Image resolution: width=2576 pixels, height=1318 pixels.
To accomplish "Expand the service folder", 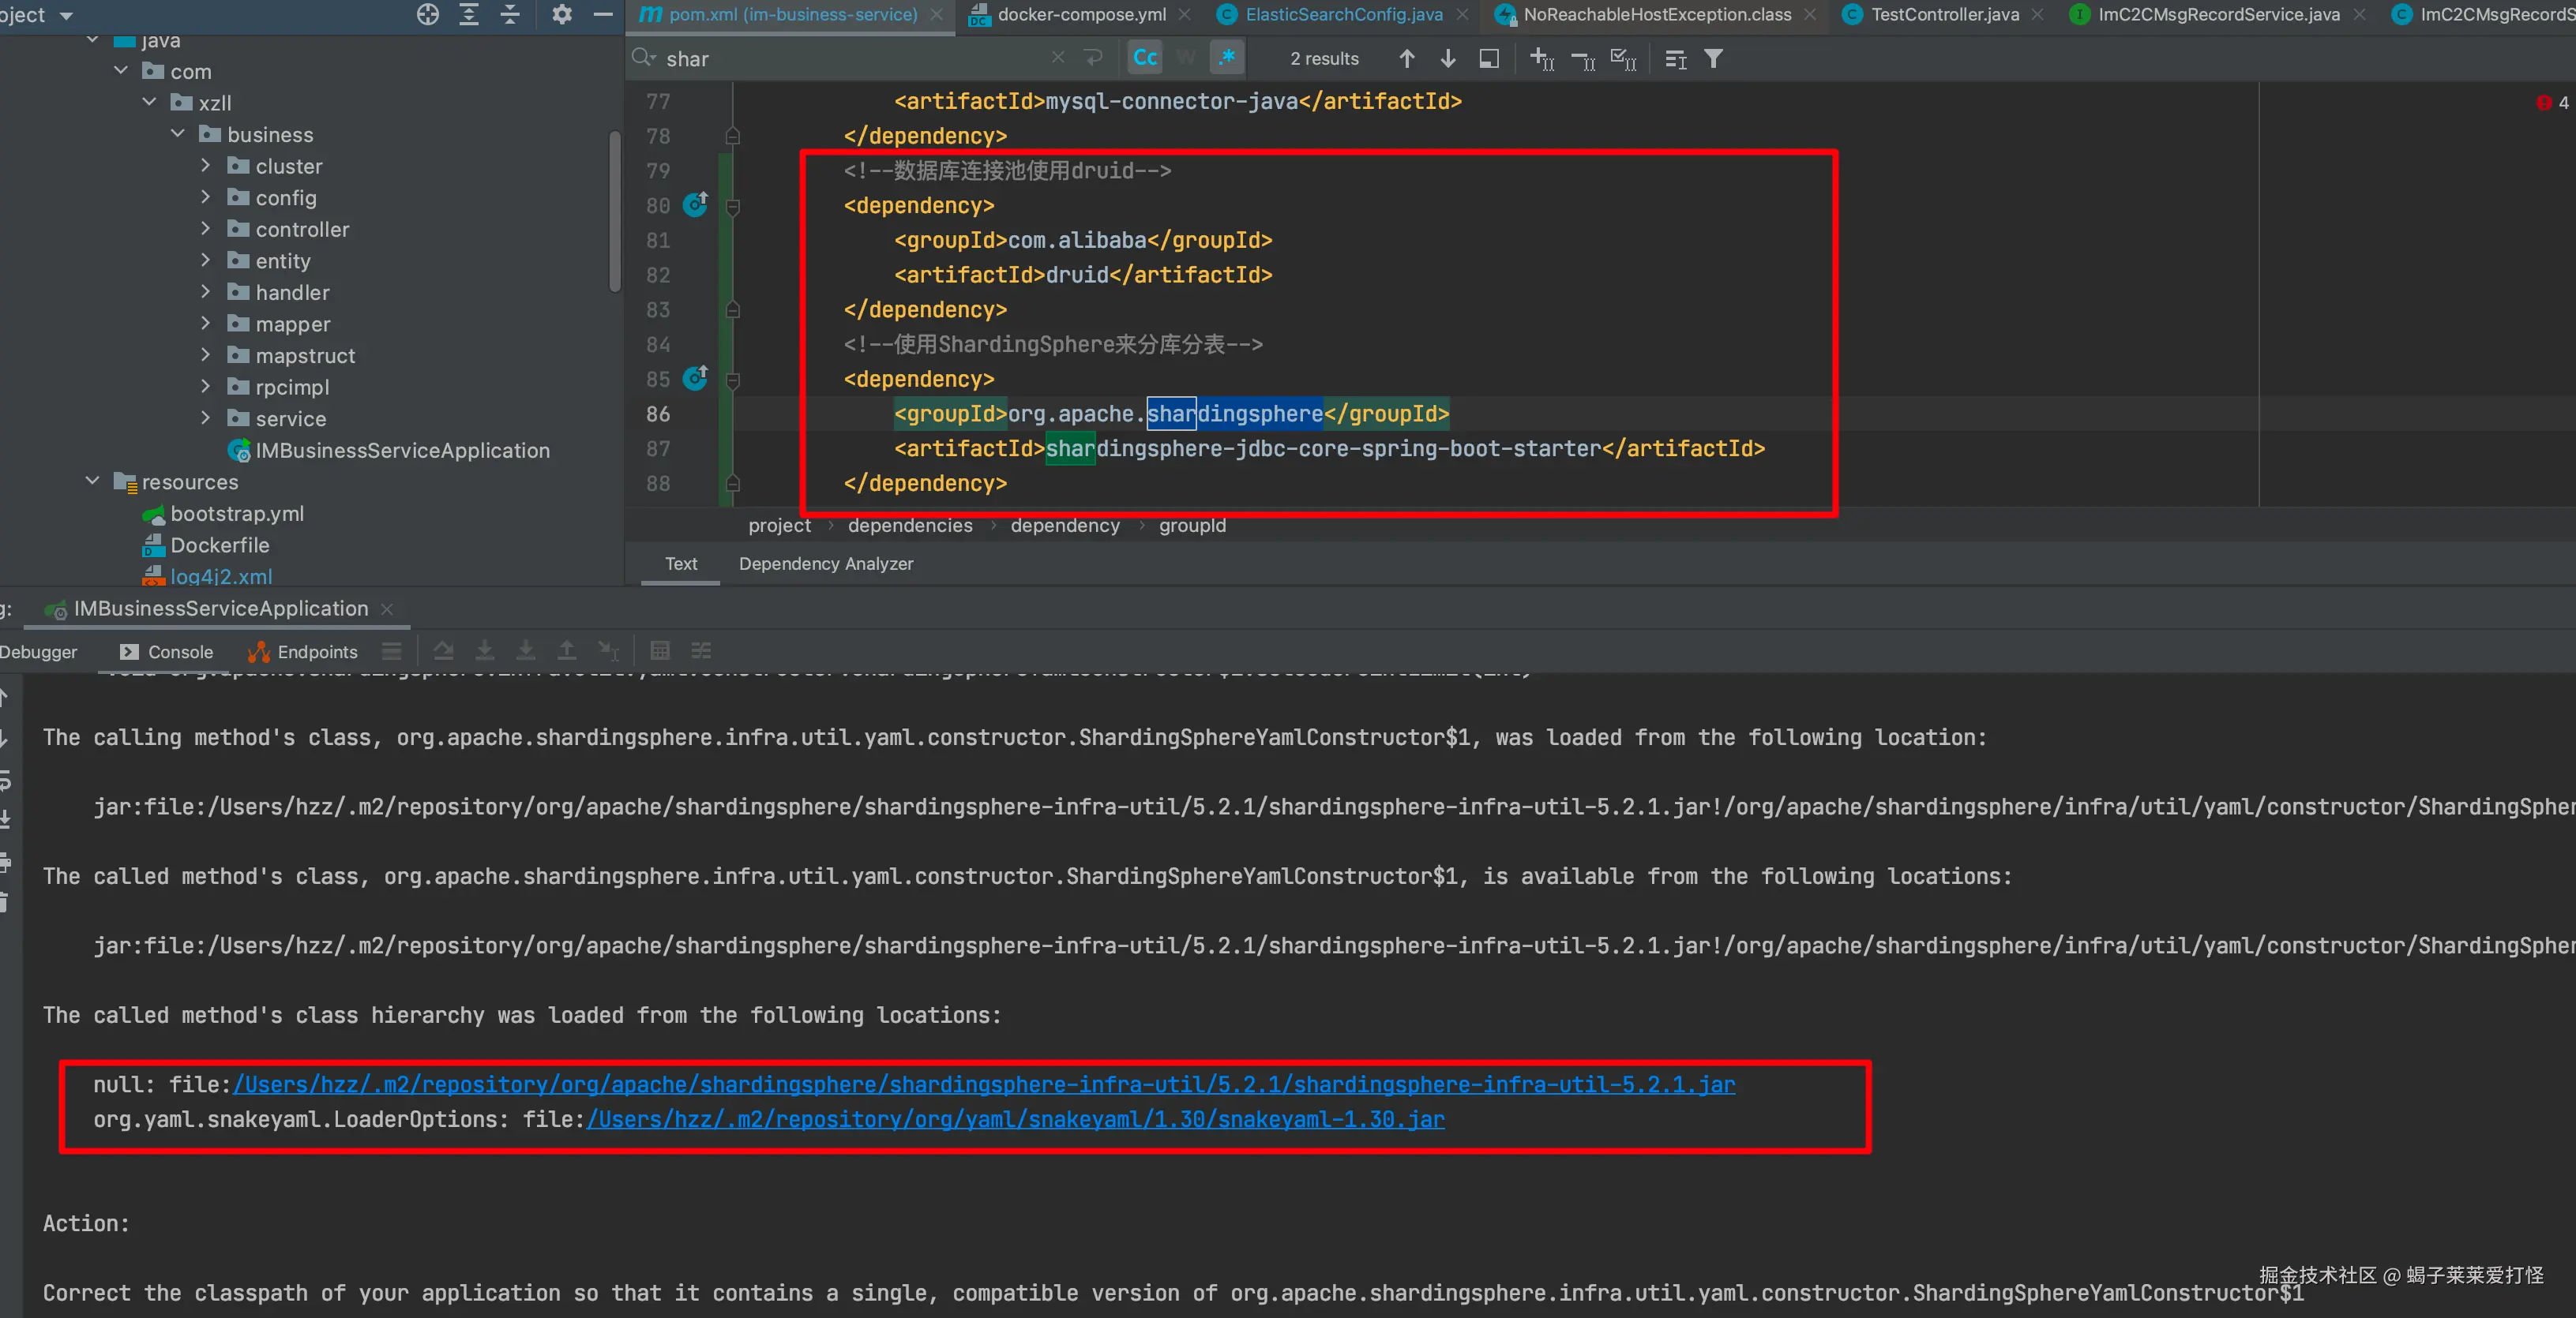I will [205, 417].
